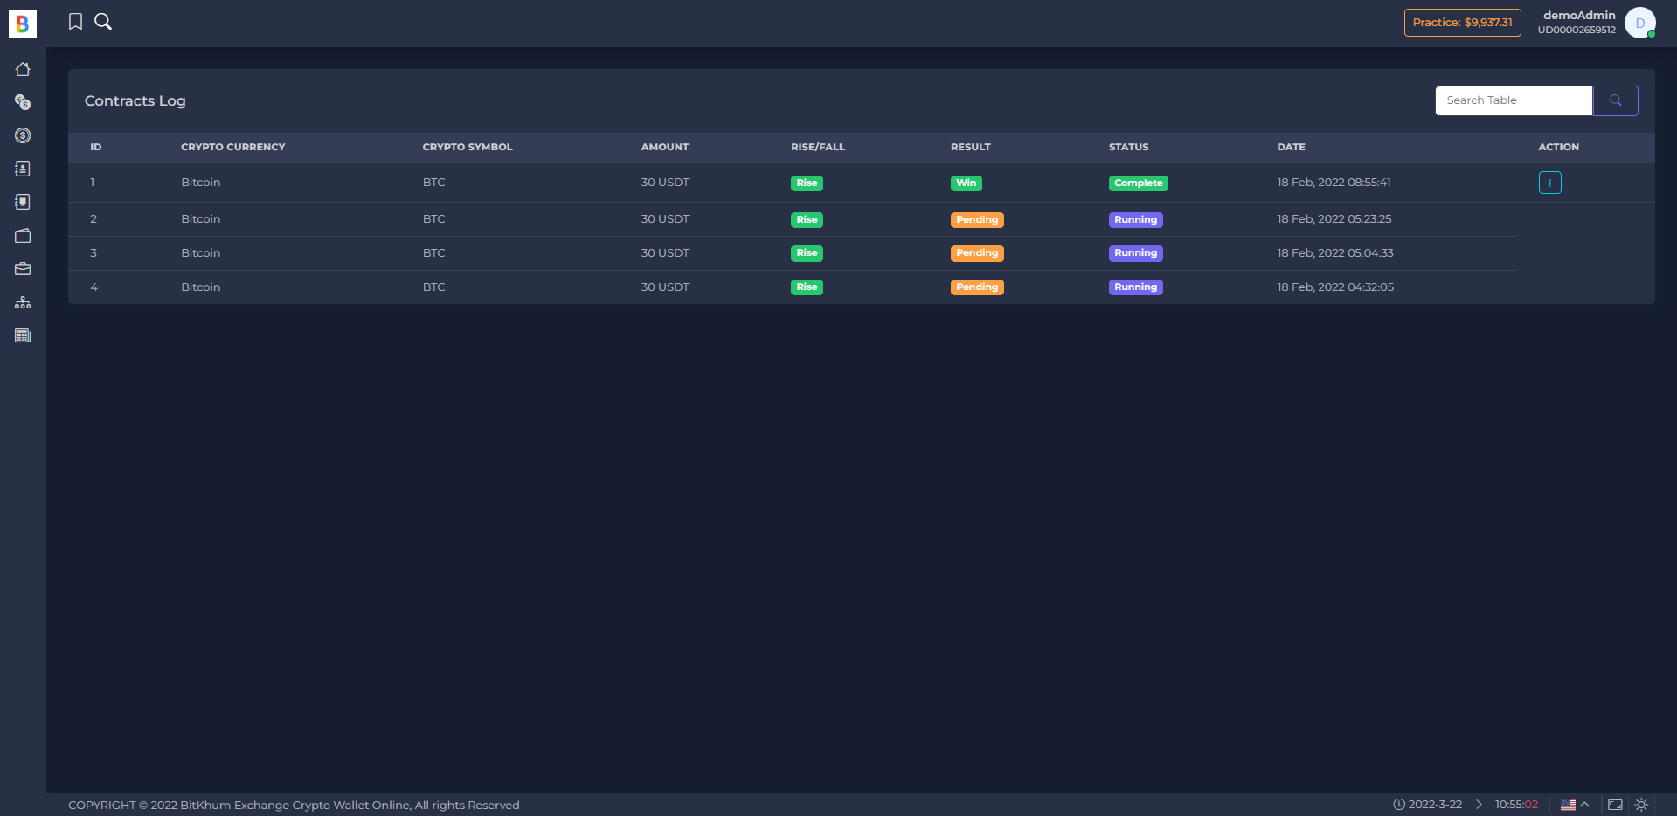
Task: Click the dollar coin sidebar icon
Action: point(23,135)
